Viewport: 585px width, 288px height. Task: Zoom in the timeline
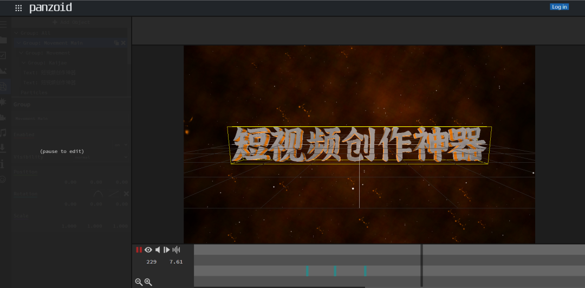click(x=148, y=282)
